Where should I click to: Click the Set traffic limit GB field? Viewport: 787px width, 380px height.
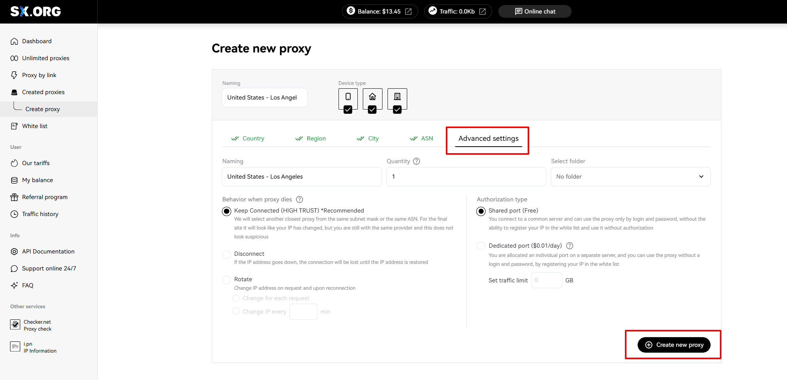tap(547, 280)
